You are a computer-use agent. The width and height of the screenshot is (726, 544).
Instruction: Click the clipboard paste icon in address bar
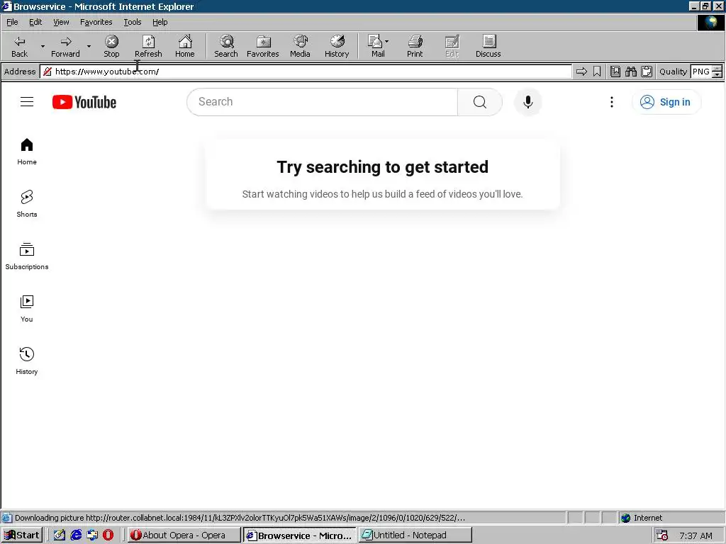647,72
